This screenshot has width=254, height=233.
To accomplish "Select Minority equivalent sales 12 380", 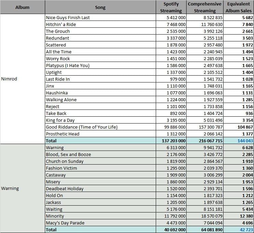I will tap(239, 216).
